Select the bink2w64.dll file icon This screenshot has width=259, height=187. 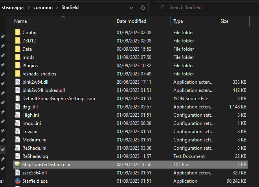coord(17,82)
